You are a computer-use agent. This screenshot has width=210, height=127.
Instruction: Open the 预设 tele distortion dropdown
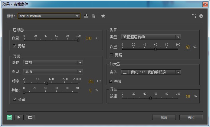49,16
